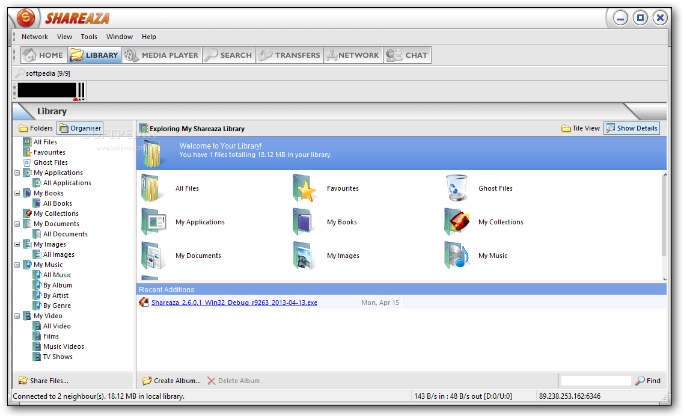Open the My Applications folder icon
This screenshot has height=418, width=684.
click(153, 222)
